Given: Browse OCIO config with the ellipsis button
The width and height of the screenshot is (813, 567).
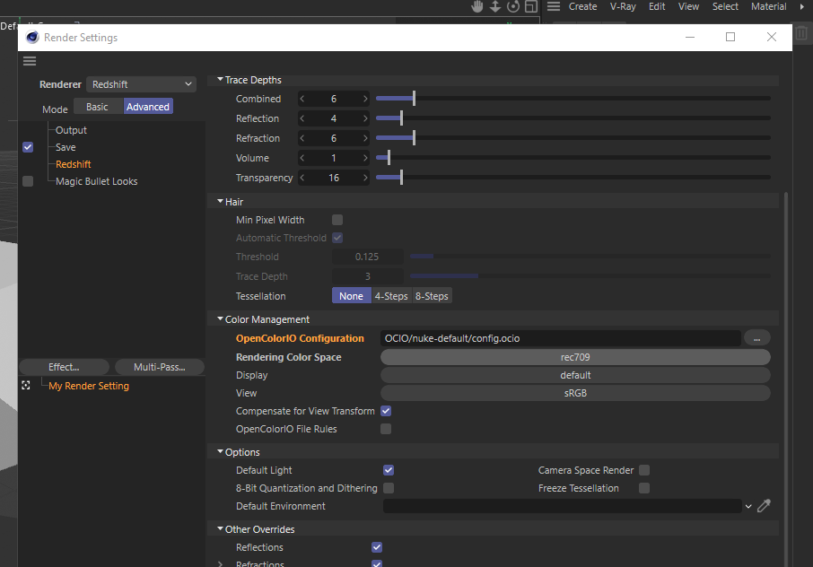Looking at the screenshot, I should click(756, 338).
